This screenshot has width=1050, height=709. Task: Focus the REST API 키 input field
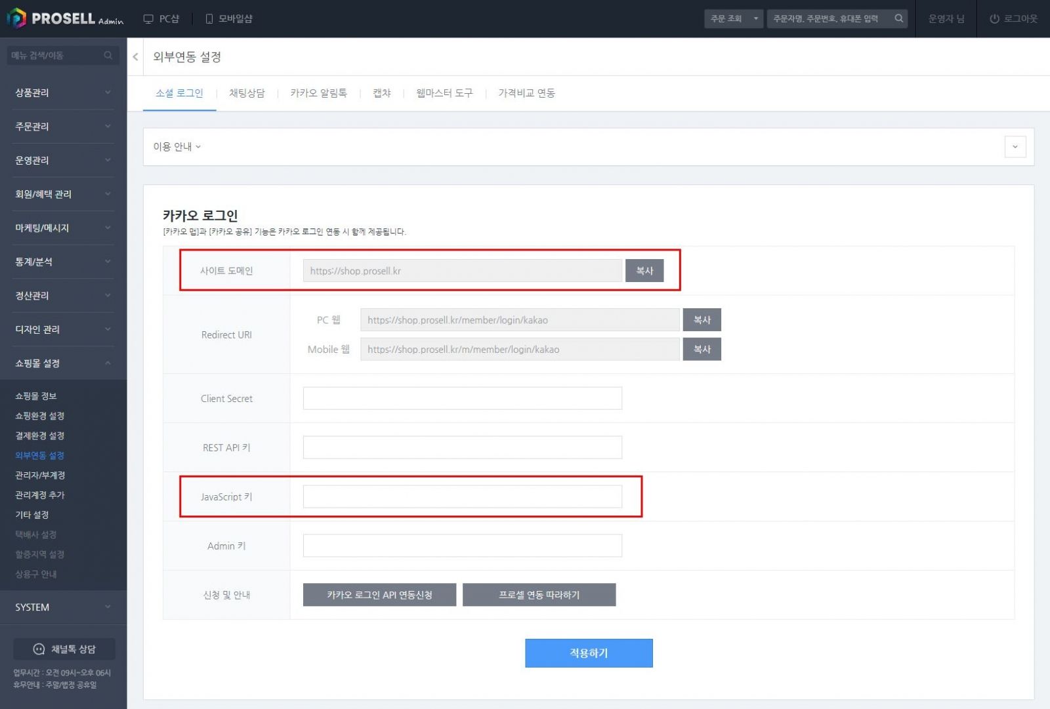tap(462, 447)
